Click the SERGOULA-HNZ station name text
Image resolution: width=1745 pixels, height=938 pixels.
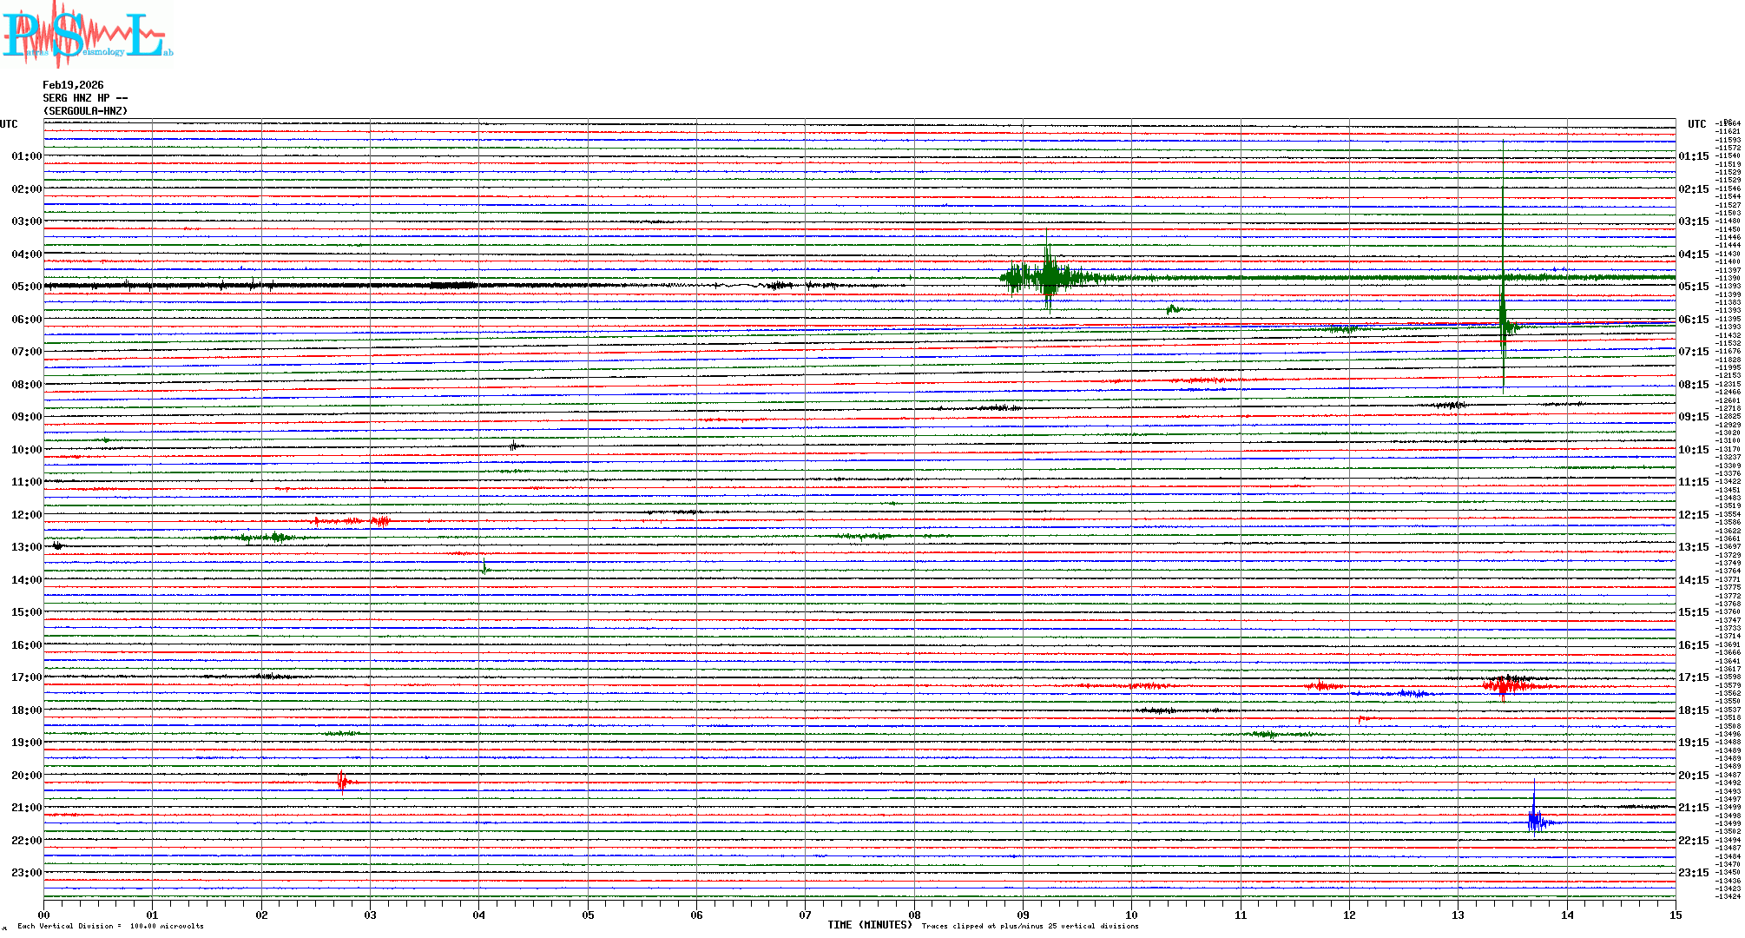pos(85,111)
